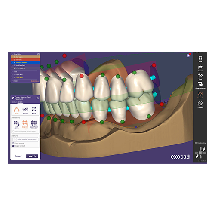Click SHOW ALL link

[x=35, y=81]
